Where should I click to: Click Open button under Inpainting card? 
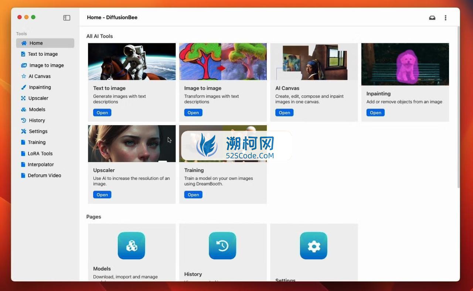[x=375, y=113]
